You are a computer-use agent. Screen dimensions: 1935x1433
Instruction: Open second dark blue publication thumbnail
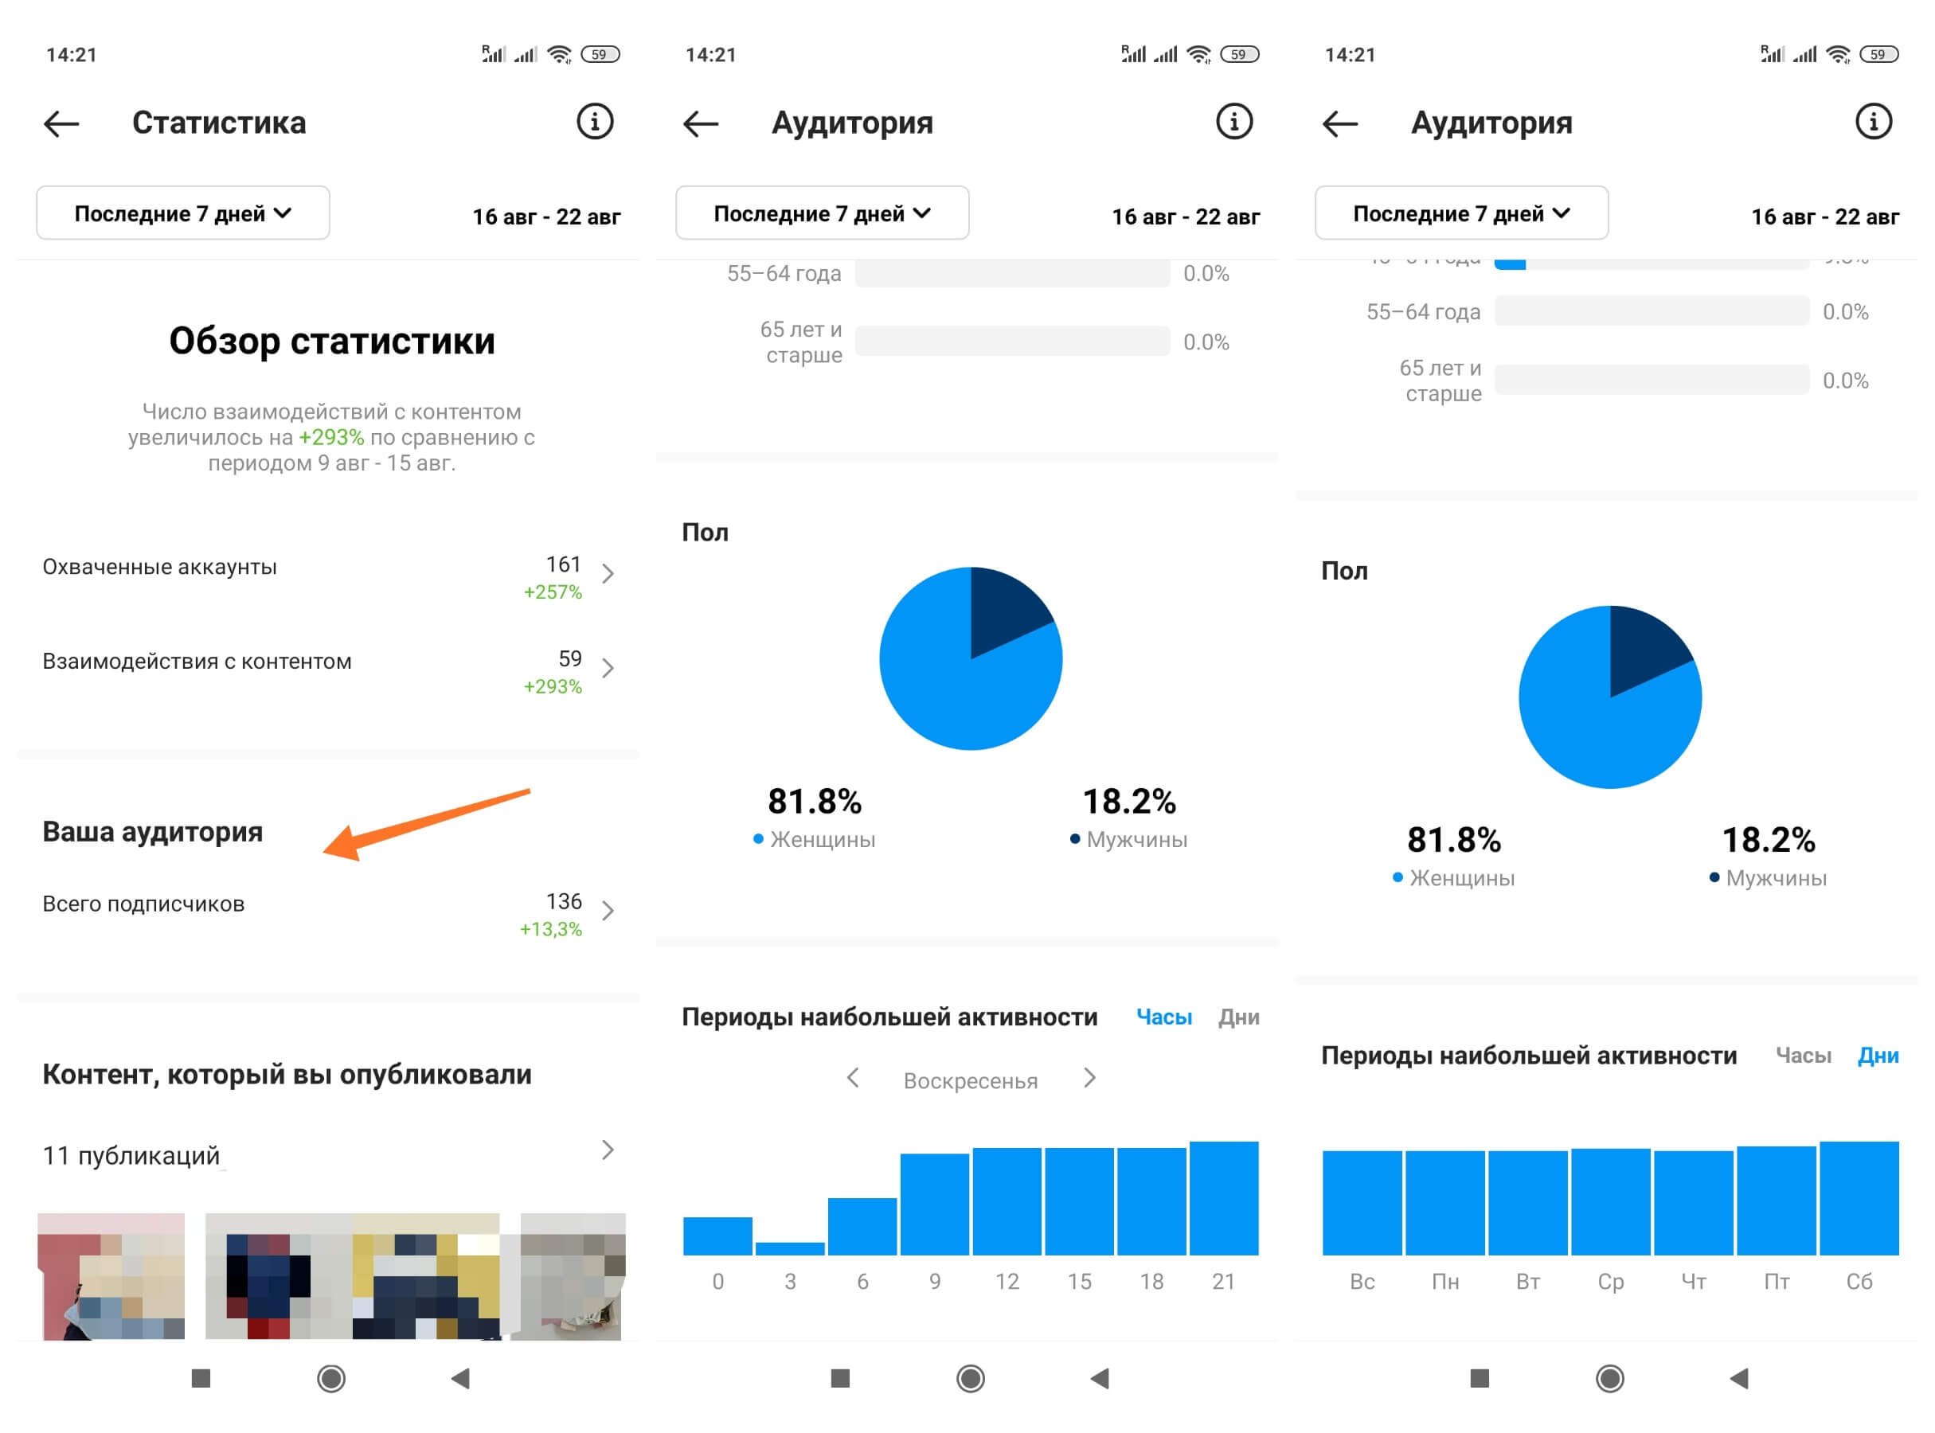[278, 1278]
